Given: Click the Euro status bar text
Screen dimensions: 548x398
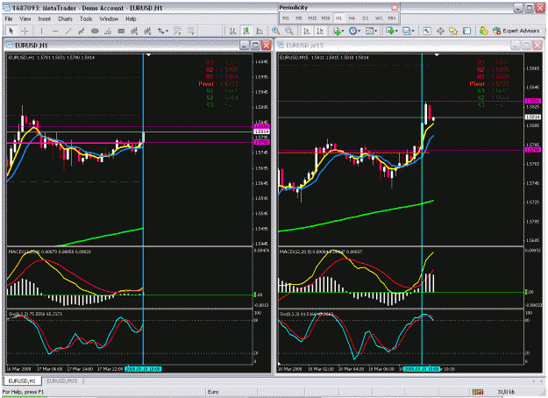Looking at the screenshot, I should 213,392.
